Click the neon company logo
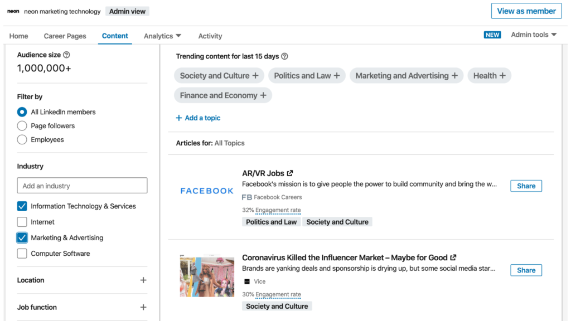Image resolution: width=571 pixels, height=321 pixels. point(13,11)
